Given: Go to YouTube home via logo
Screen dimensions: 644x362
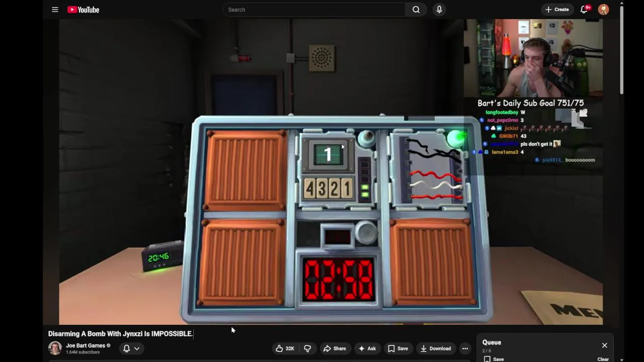Looking at the screenshot, I should pyautogui.click(x=83, y=10).
